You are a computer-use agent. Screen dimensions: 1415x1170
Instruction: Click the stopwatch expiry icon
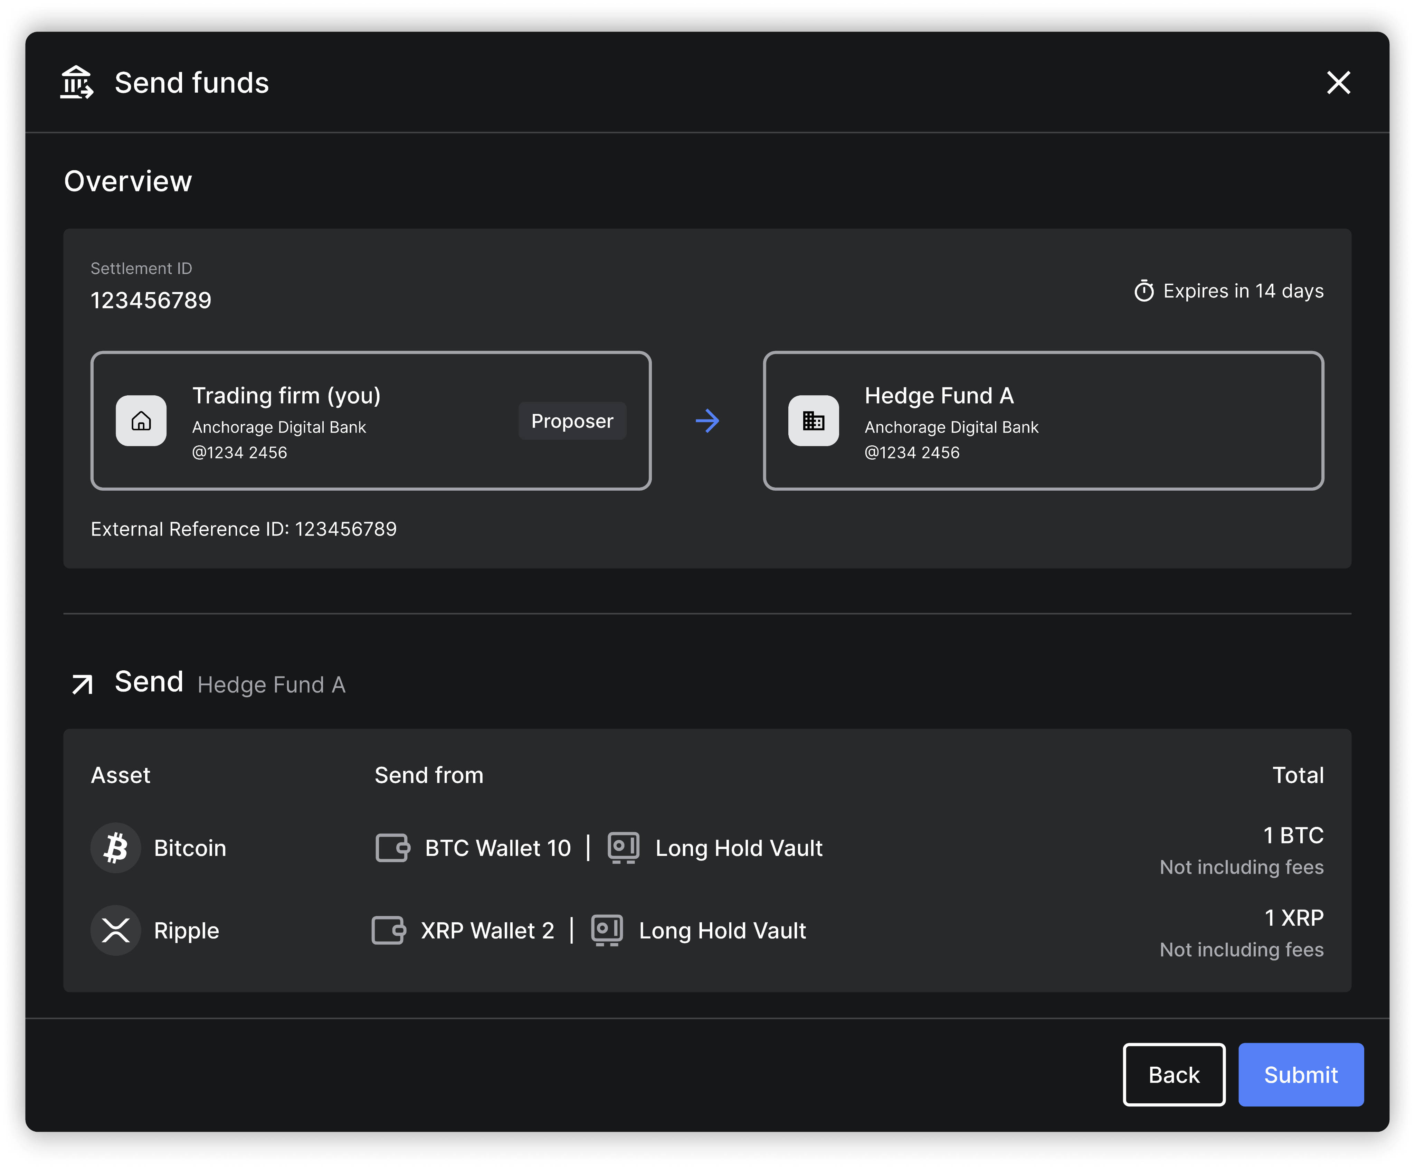point(1143,291)
